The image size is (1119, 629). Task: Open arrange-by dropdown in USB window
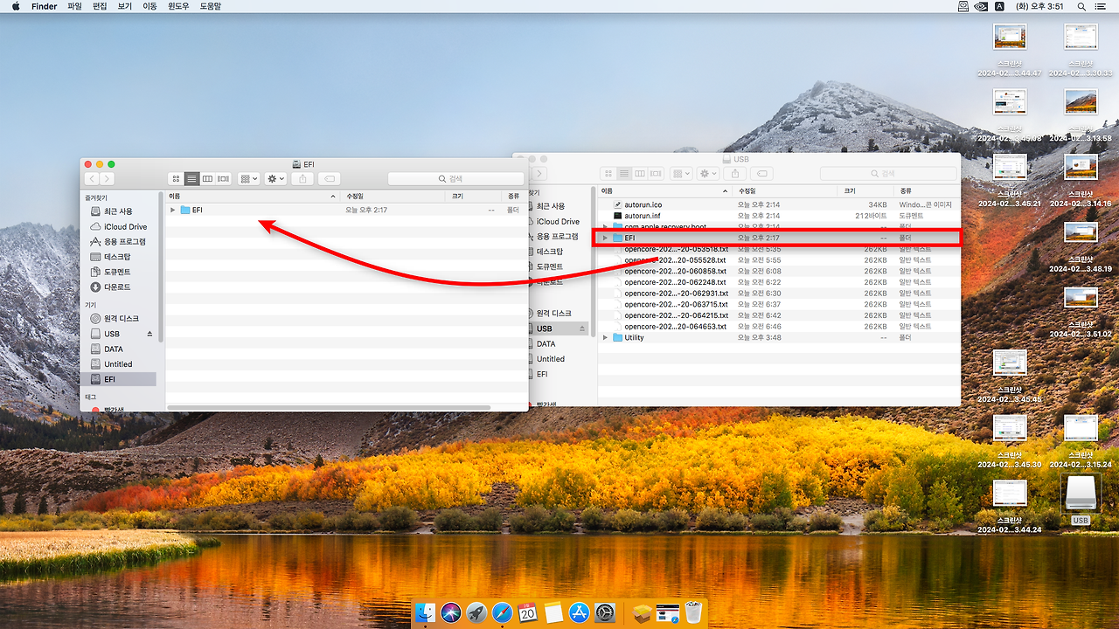pyautogui.click(x=682, y=174)
